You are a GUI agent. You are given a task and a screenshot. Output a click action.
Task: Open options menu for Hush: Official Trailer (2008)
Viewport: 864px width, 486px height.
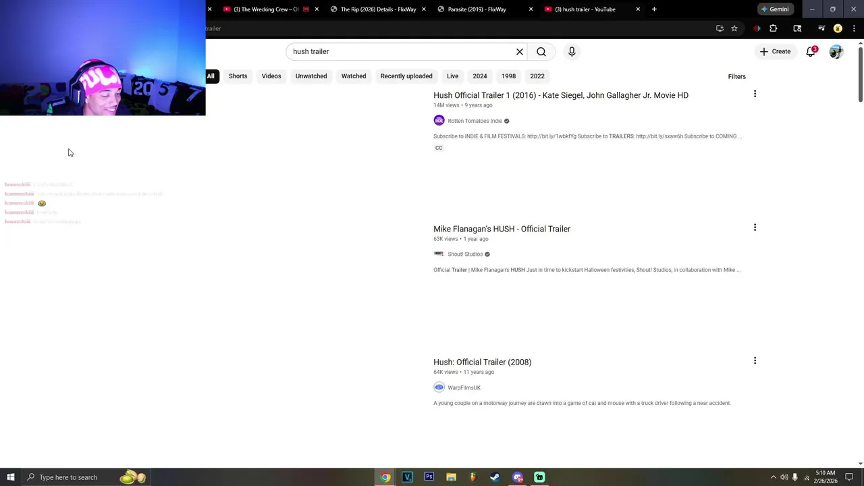point(755,361)
